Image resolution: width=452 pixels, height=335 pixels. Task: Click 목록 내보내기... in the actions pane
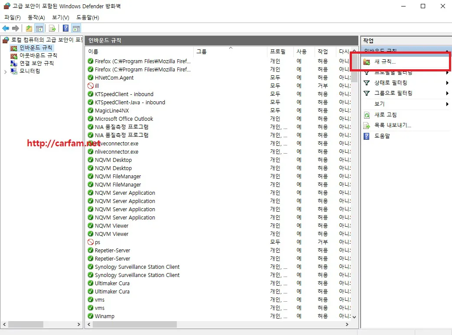click(x=393, y=125)
